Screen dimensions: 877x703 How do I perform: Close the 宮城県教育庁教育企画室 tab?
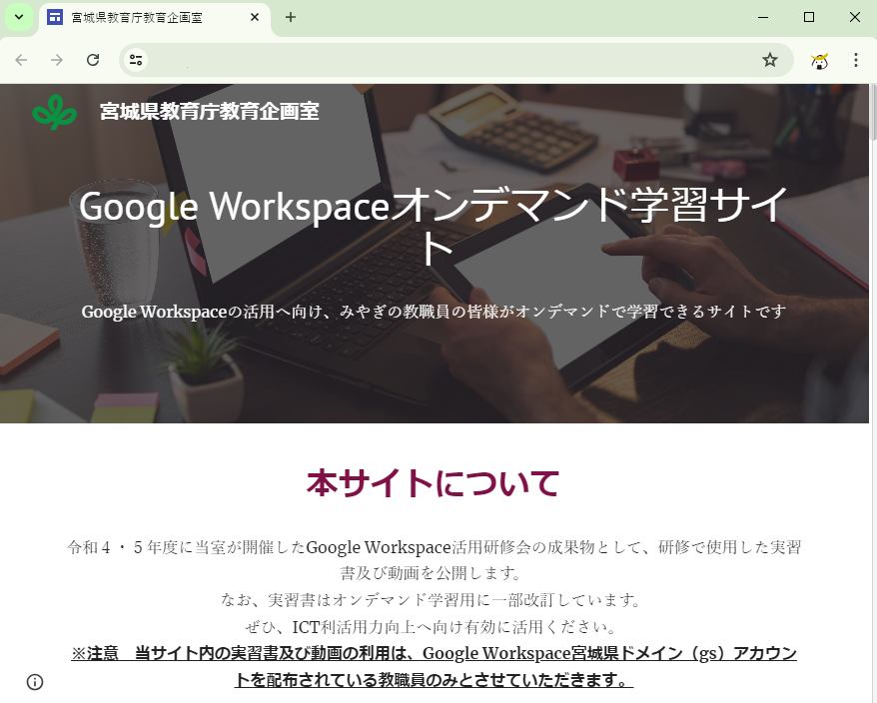[255, 17]
